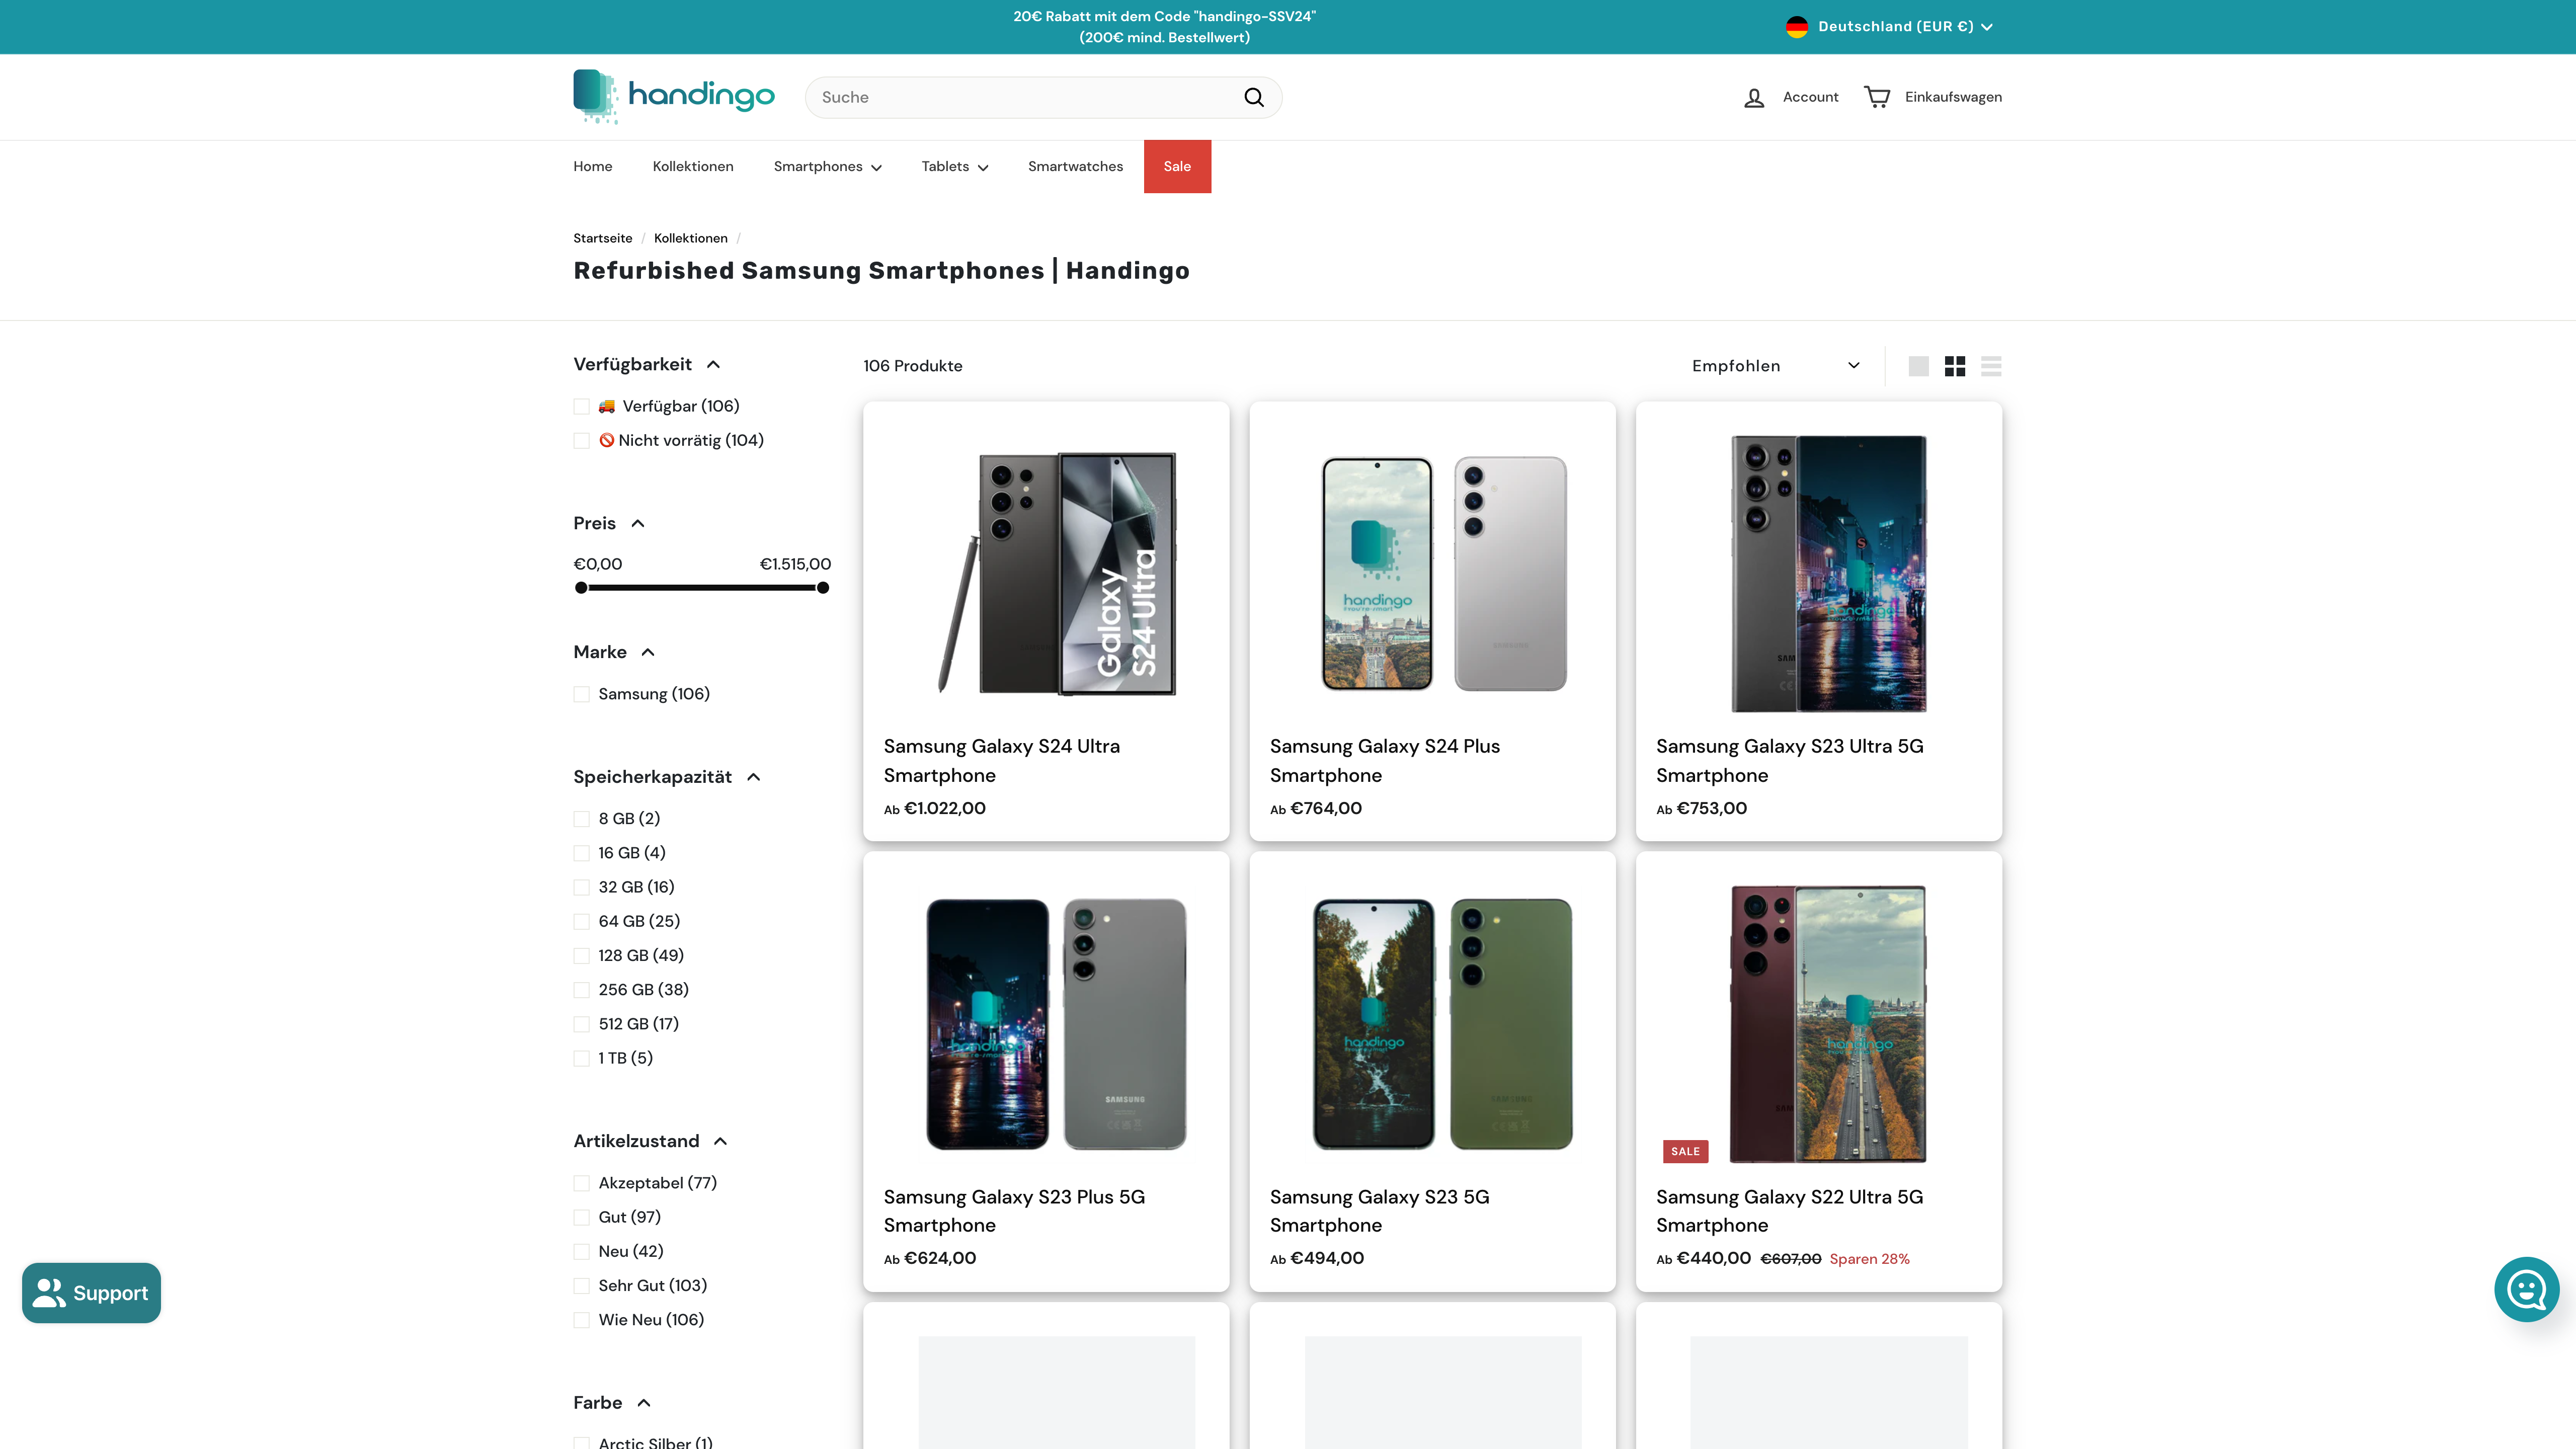This screenshot has height=1449, width=2576.
Task: Collapse the Farbe filter section
Action: tap(612, 1403)
